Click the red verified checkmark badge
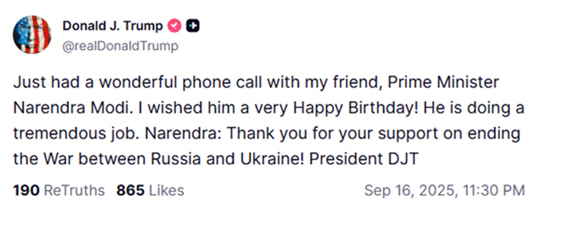 [174, 26]
